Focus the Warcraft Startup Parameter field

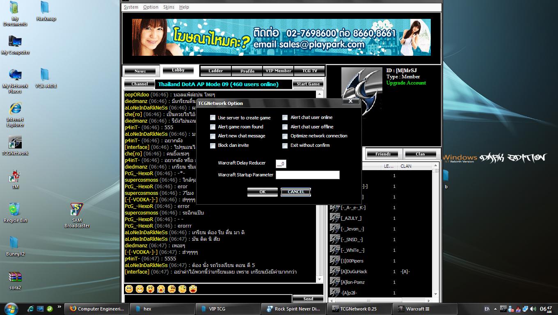(308, 175)
